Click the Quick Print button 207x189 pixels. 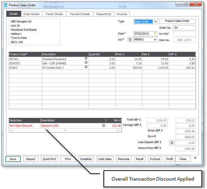pyautogui.click(x=49, y=159)
